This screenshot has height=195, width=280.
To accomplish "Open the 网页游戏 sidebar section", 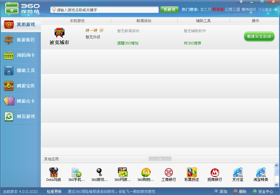I will tap(21, 117).
